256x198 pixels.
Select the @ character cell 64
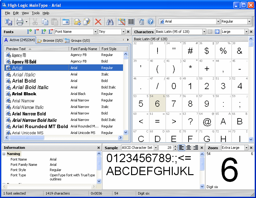207,121
